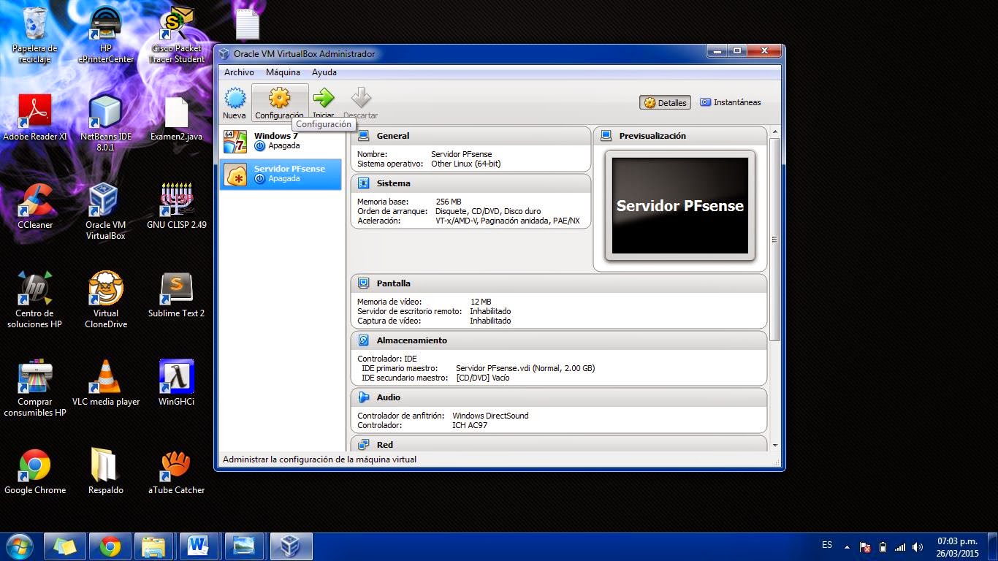The height and width of the screenshot is (561, 998).
Task: Open the volume control in the system tray
Action: 918,545
